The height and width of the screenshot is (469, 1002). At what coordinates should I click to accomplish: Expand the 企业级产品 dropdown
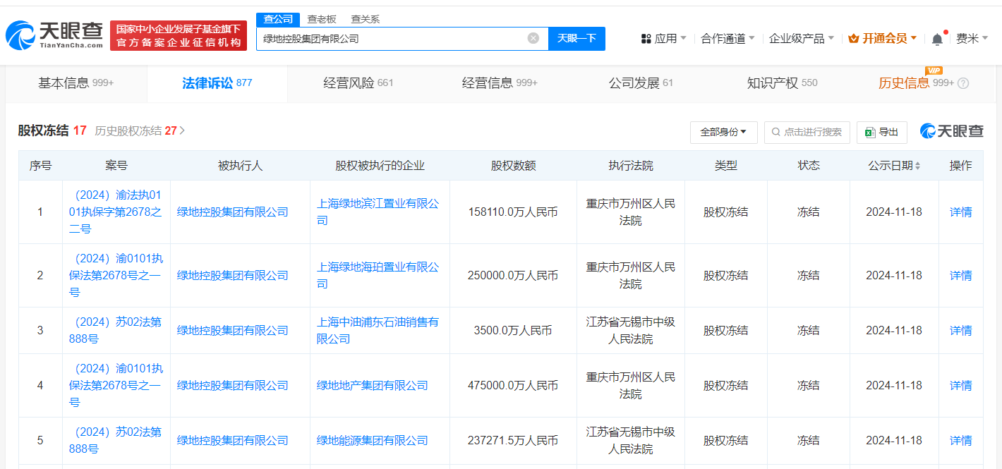coord(801,38)
